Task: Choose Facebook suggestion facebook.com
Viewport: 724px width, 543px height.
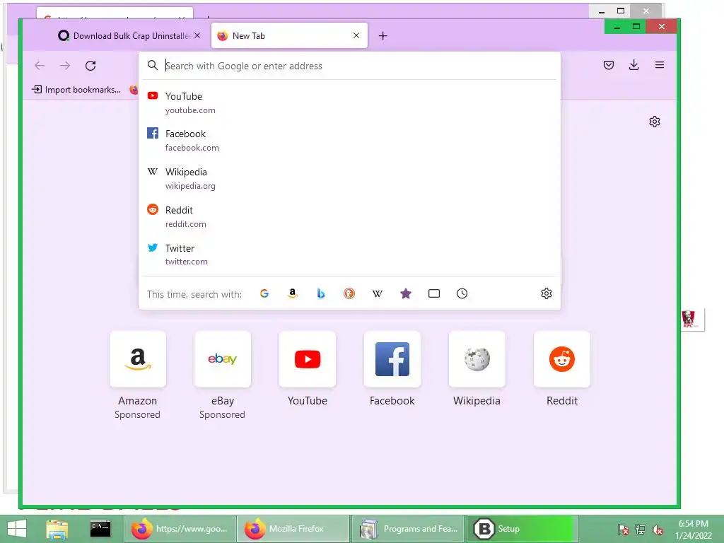Action: (x=349, y=141)
